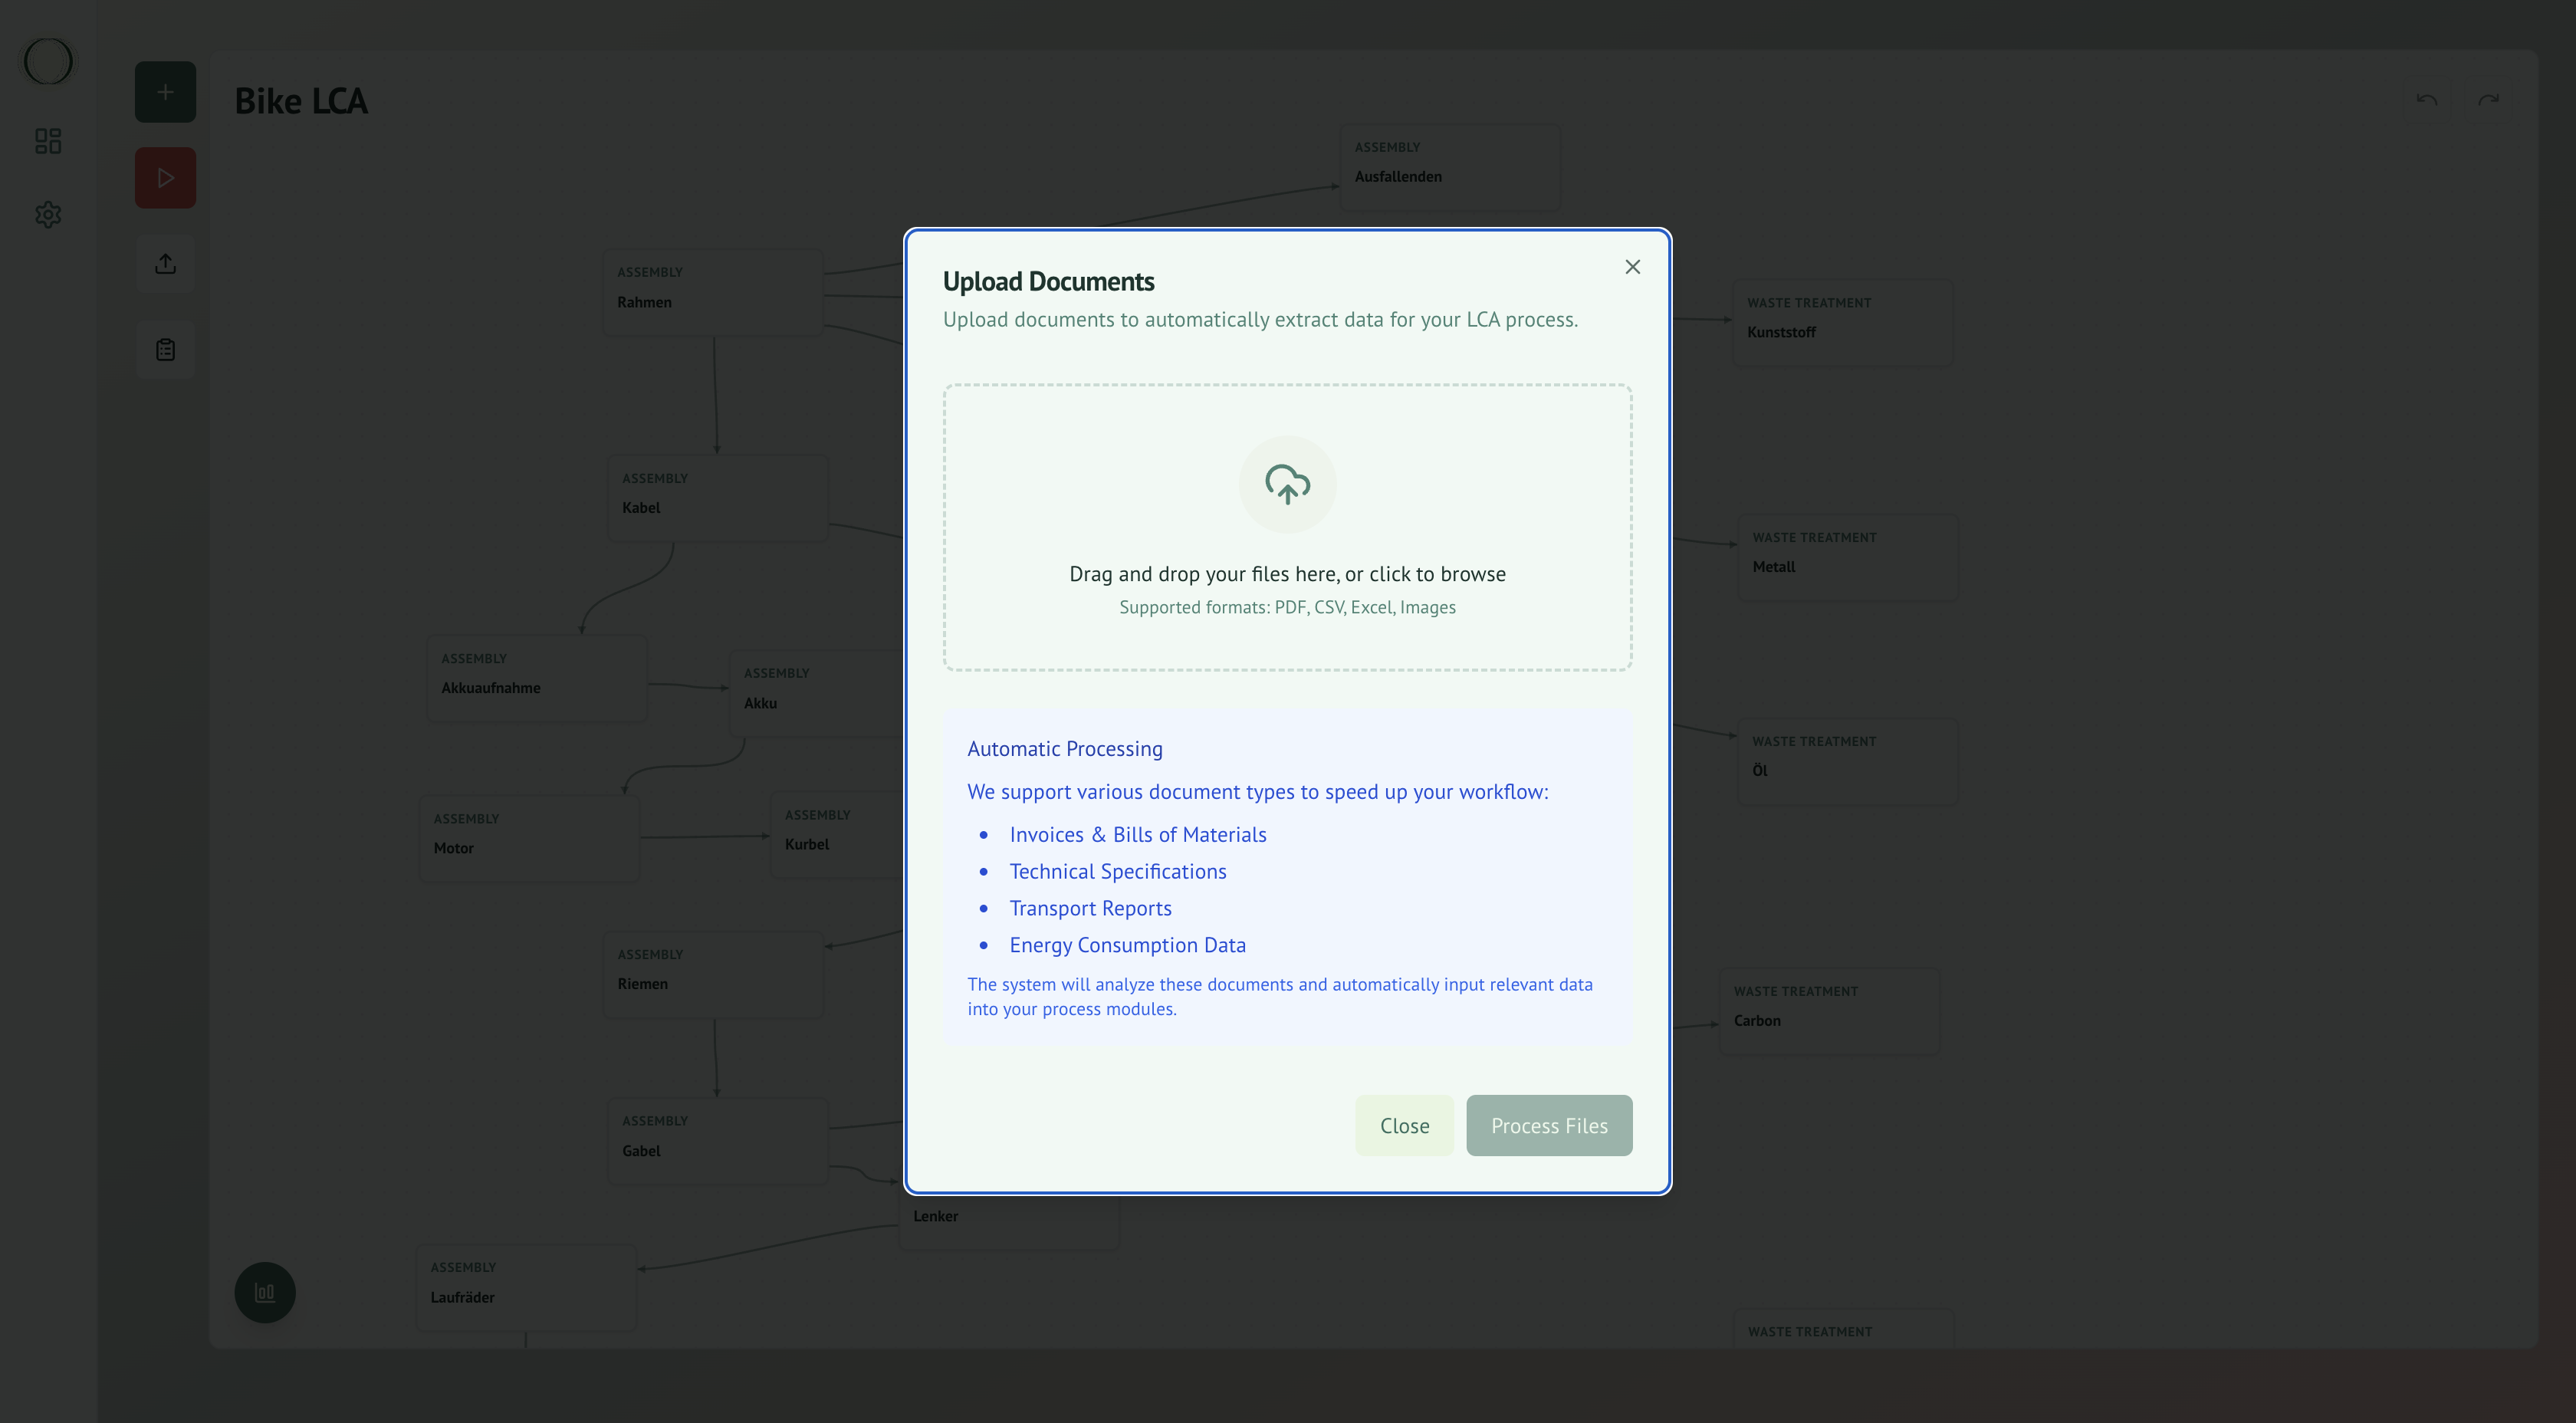
Task: Select the Rahmen assembly node
Action: pyautogui.click(x=712, y=291)
